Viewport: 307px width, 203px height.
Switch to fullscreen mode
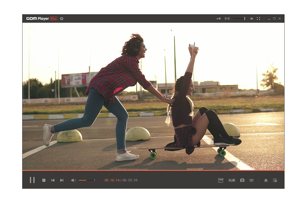click(x=258, y=19)
